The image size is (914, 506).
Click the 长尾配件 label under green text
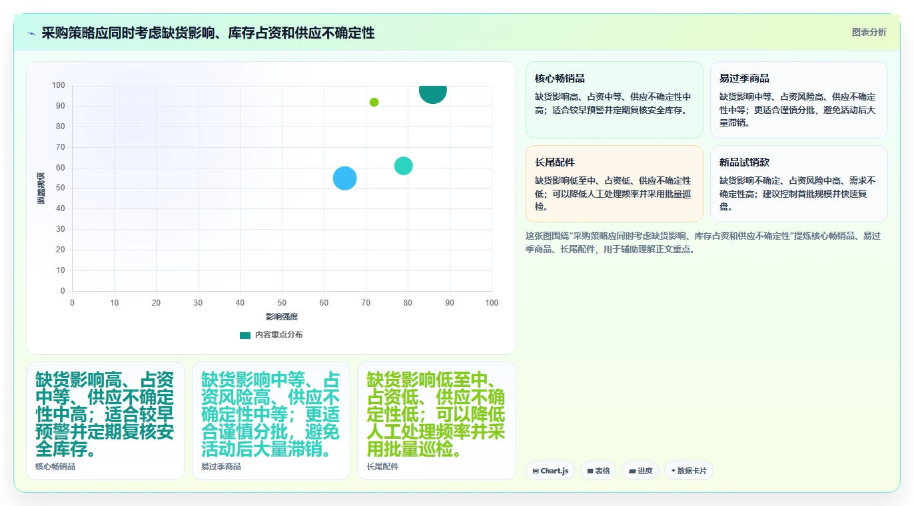[382, 467]
